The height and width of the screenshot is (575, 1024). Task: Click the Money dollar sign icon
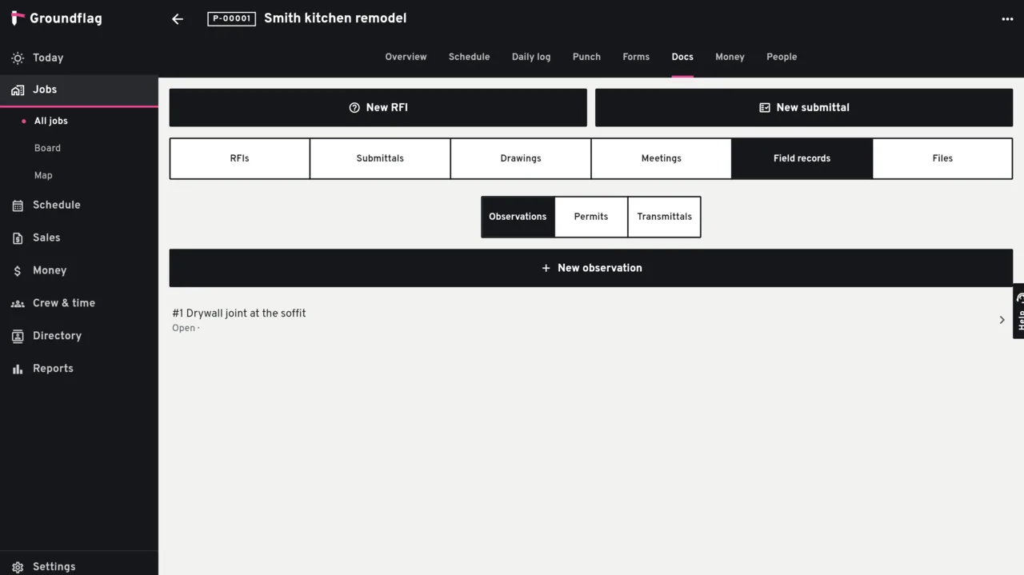(18, 271)
